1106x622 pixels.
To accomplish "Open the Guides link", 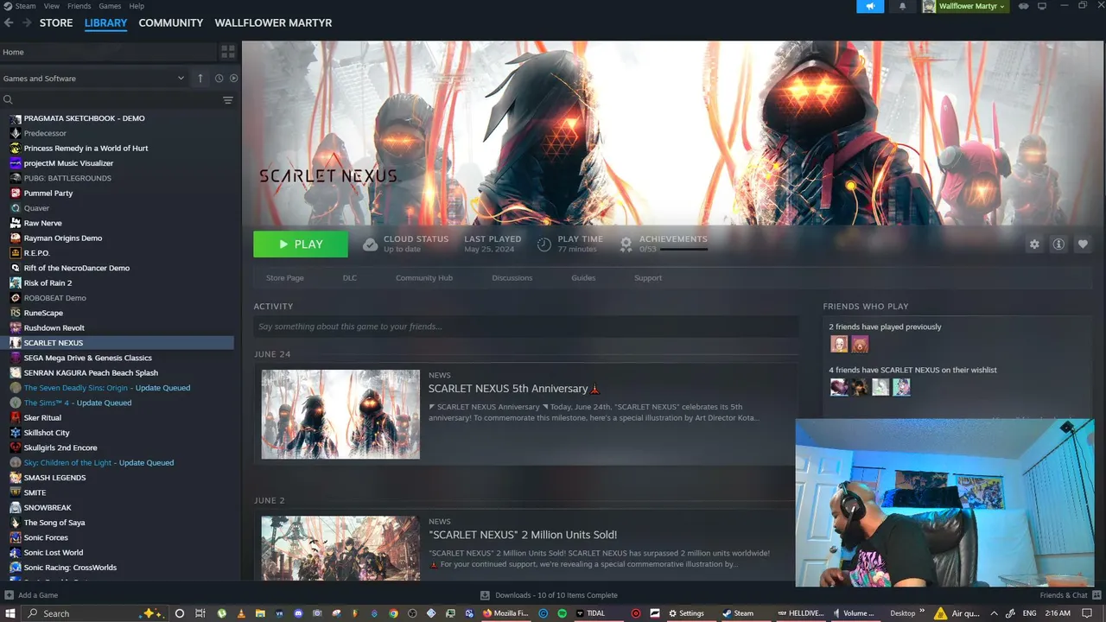I will point(583,278).
